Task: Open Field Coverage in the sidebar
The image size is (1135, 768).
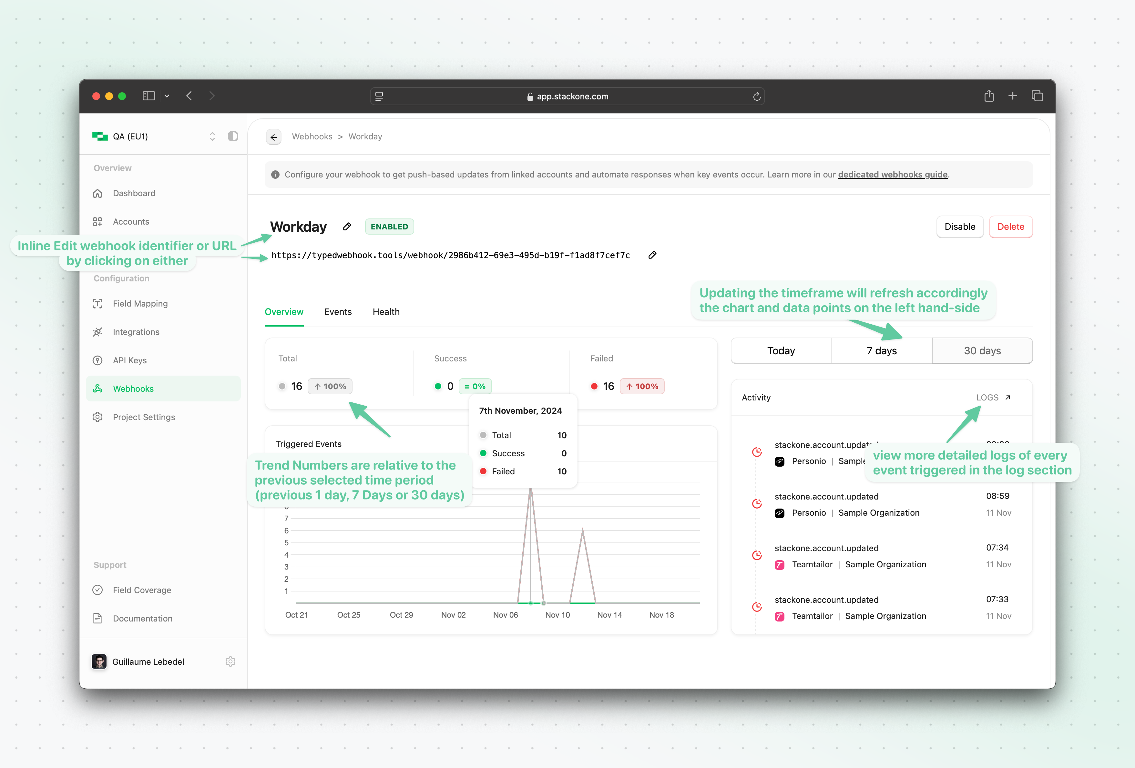Action: click(163, 590)
